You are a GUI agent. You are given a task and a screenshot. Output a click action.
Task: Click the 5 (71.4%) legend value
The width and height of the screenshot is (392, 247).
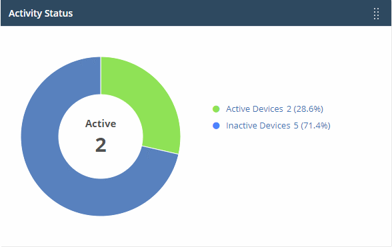point(312,125)
